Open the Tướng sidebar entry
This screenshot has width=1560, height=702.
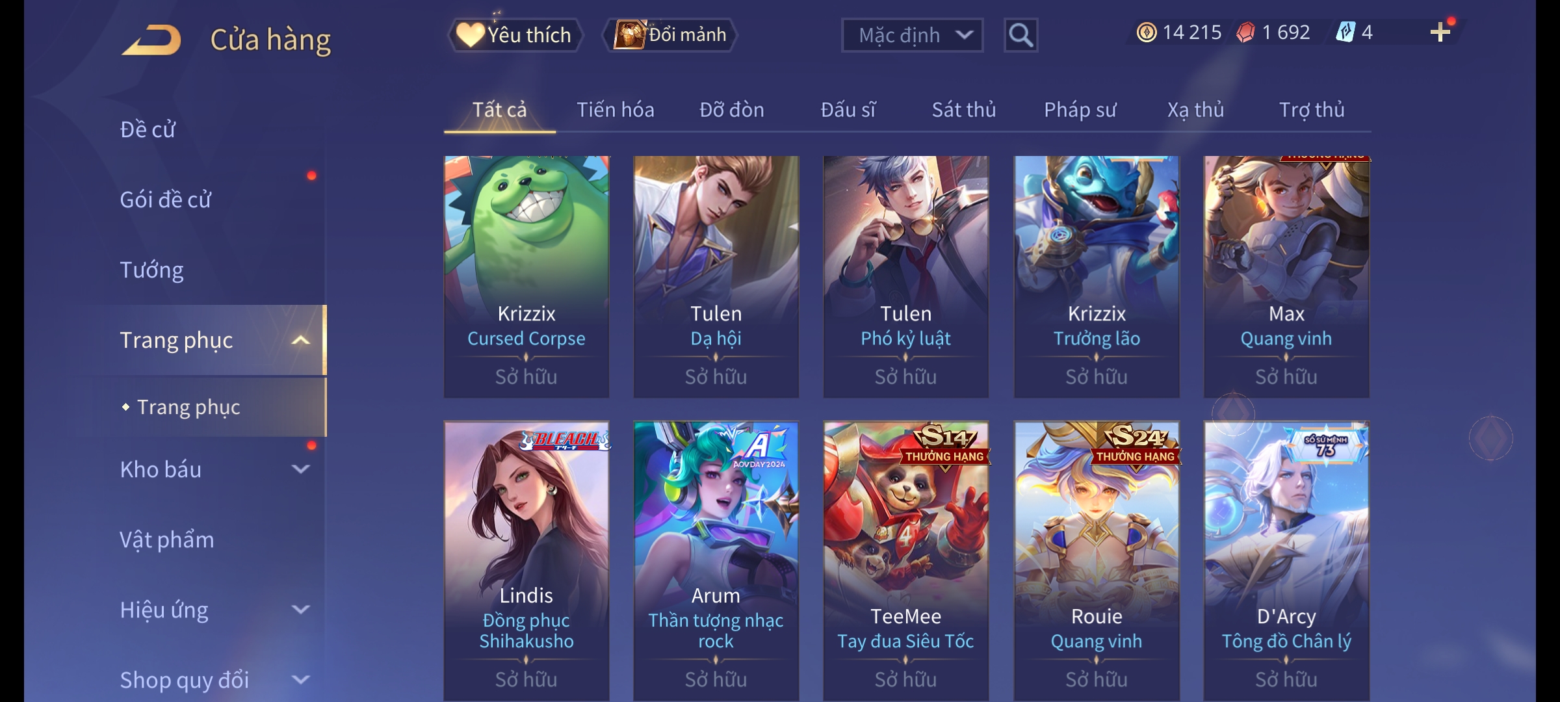tap(151, 270)
